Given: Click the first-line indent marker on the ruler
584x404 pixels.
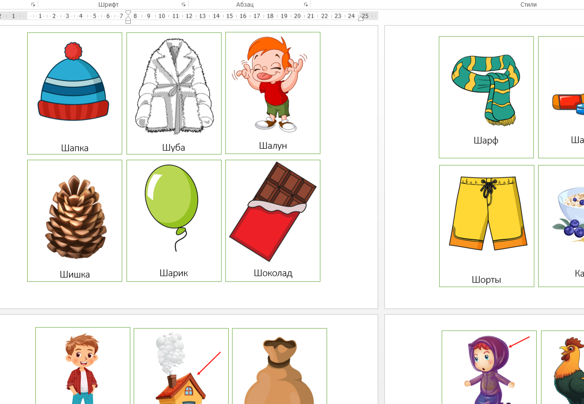Looking at the screenshot, I should (128, 12).
